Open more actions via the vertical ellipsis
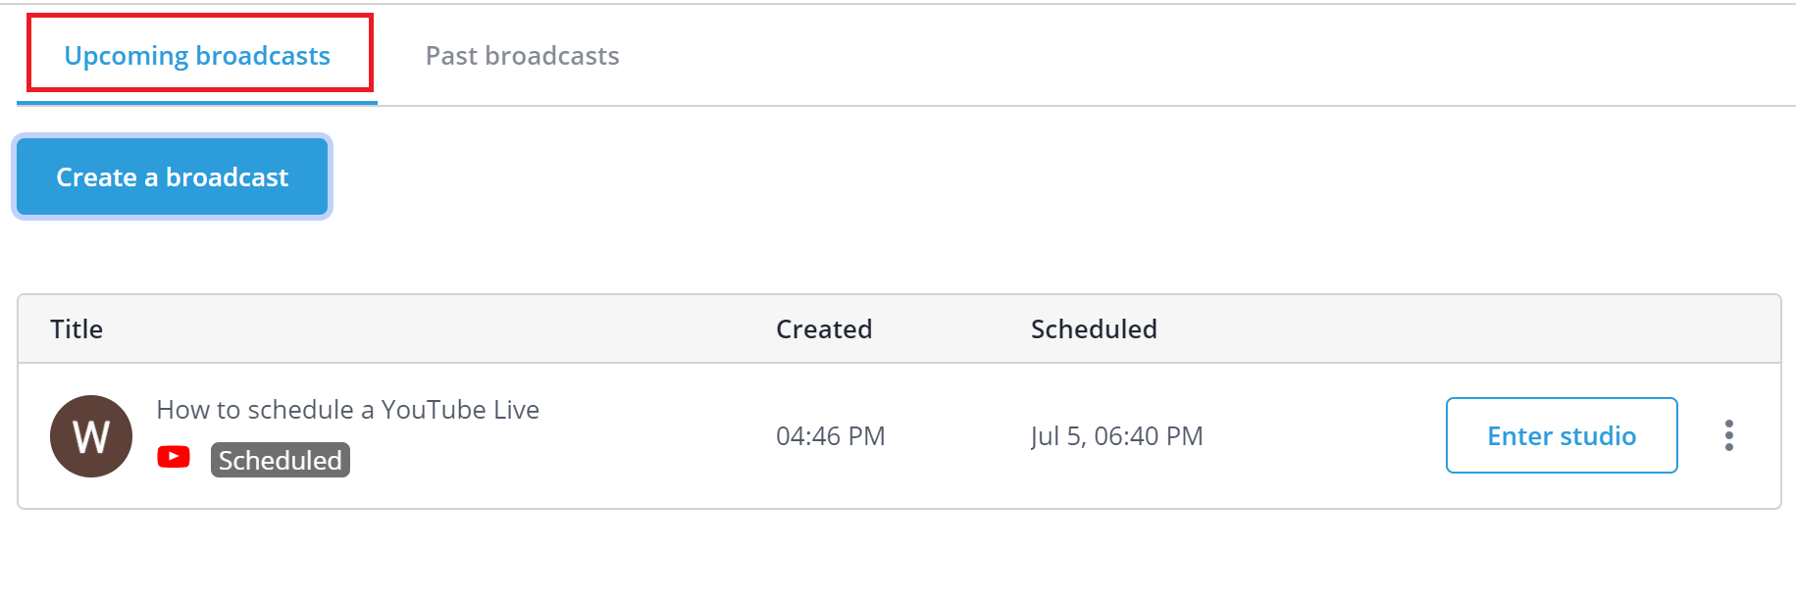This screenshot has height=602, width=1796. [1728, 435]
